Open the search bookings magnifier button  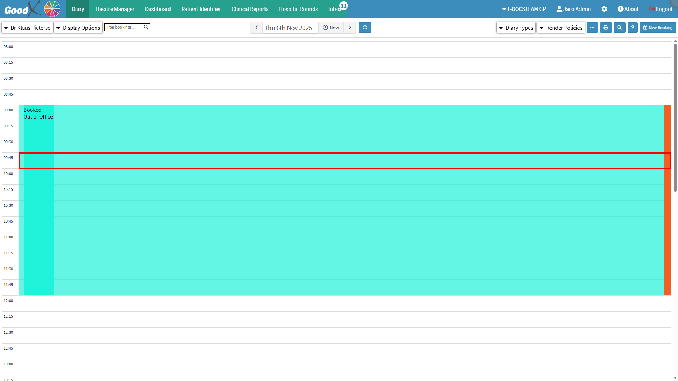point(619,28)
